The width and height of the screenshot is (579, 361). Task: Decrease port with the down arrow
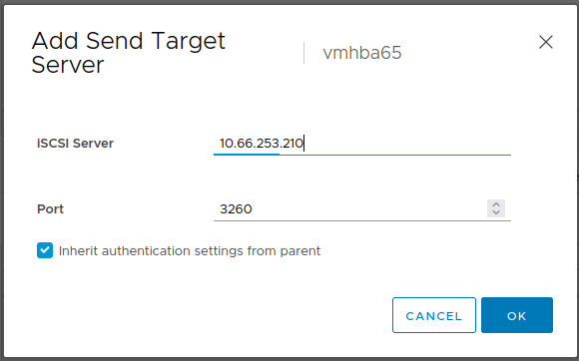[496, 212]
